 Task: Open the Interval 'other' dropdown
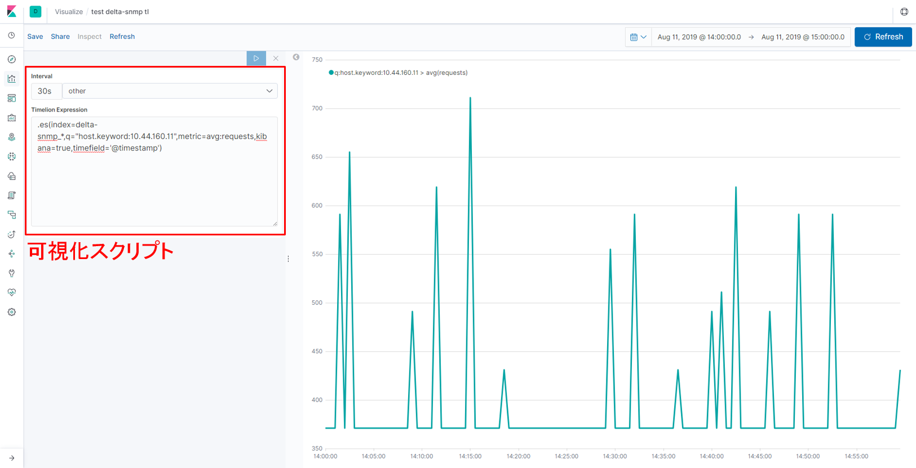point(170,91)
